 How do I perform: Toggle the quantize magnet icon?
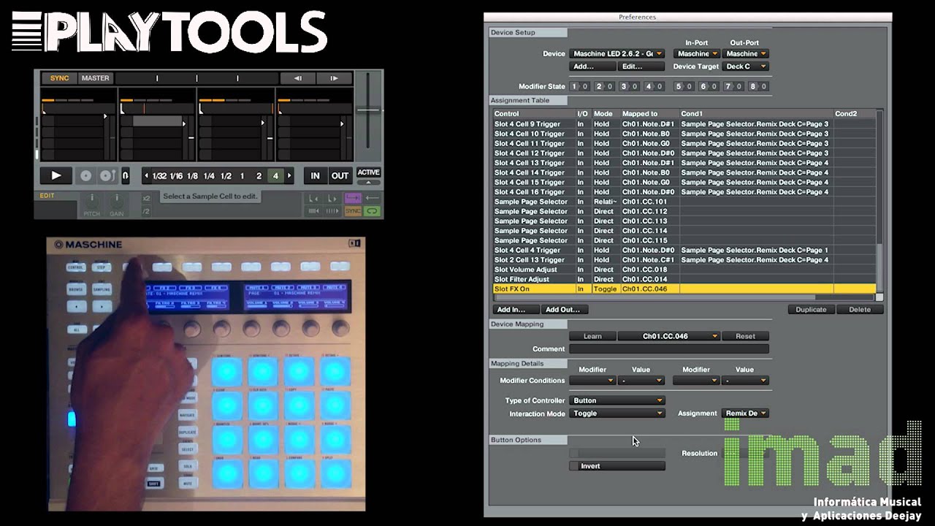[x=126, y=176]
